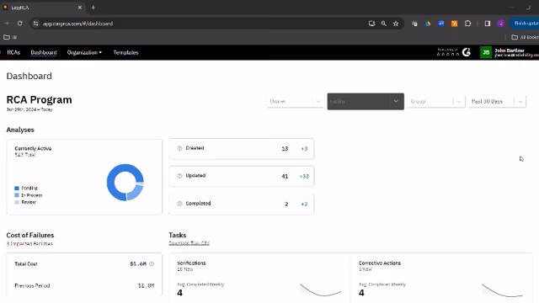
Task: Click the install app icon in address bar
Action: click(x=371, y=24)
